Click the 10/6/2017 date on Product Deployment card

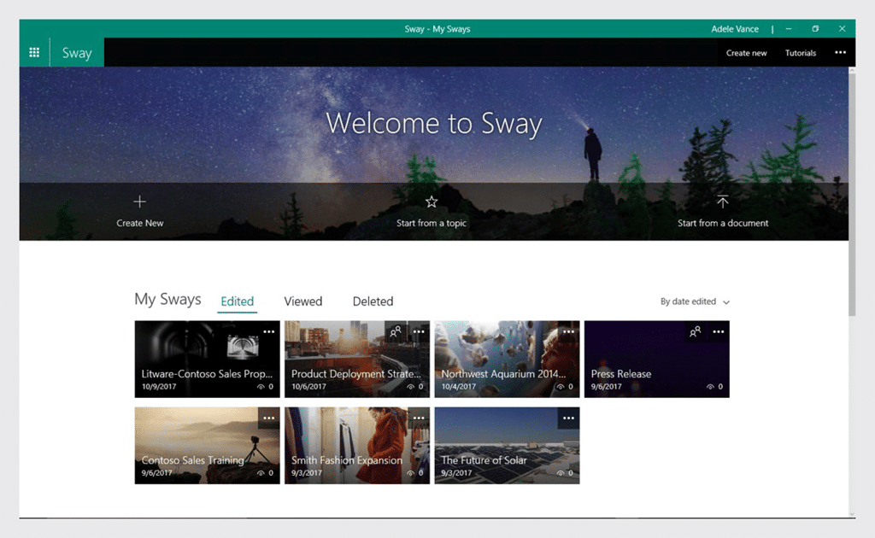308,386
